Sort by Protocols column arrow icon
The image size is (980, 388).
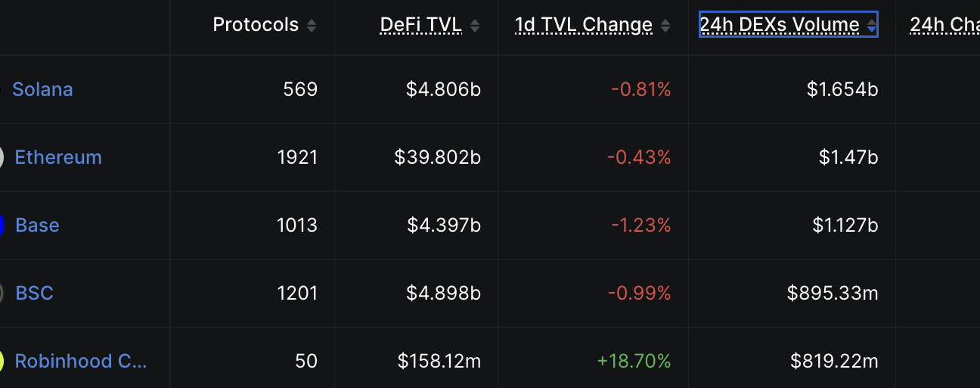tap(311, 26)
